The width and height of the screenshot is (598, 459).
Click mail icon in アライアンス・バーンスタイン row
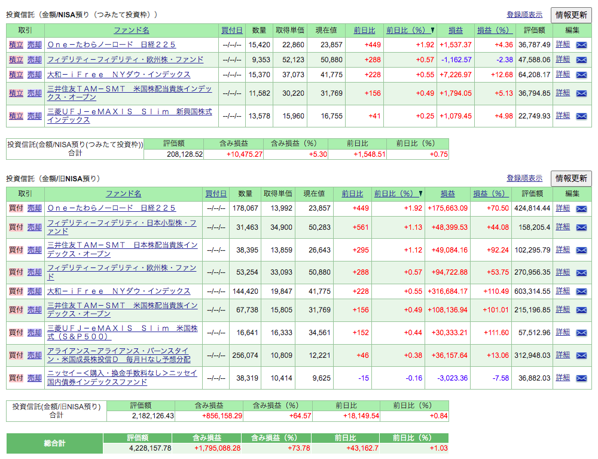[x=581, y=355]
